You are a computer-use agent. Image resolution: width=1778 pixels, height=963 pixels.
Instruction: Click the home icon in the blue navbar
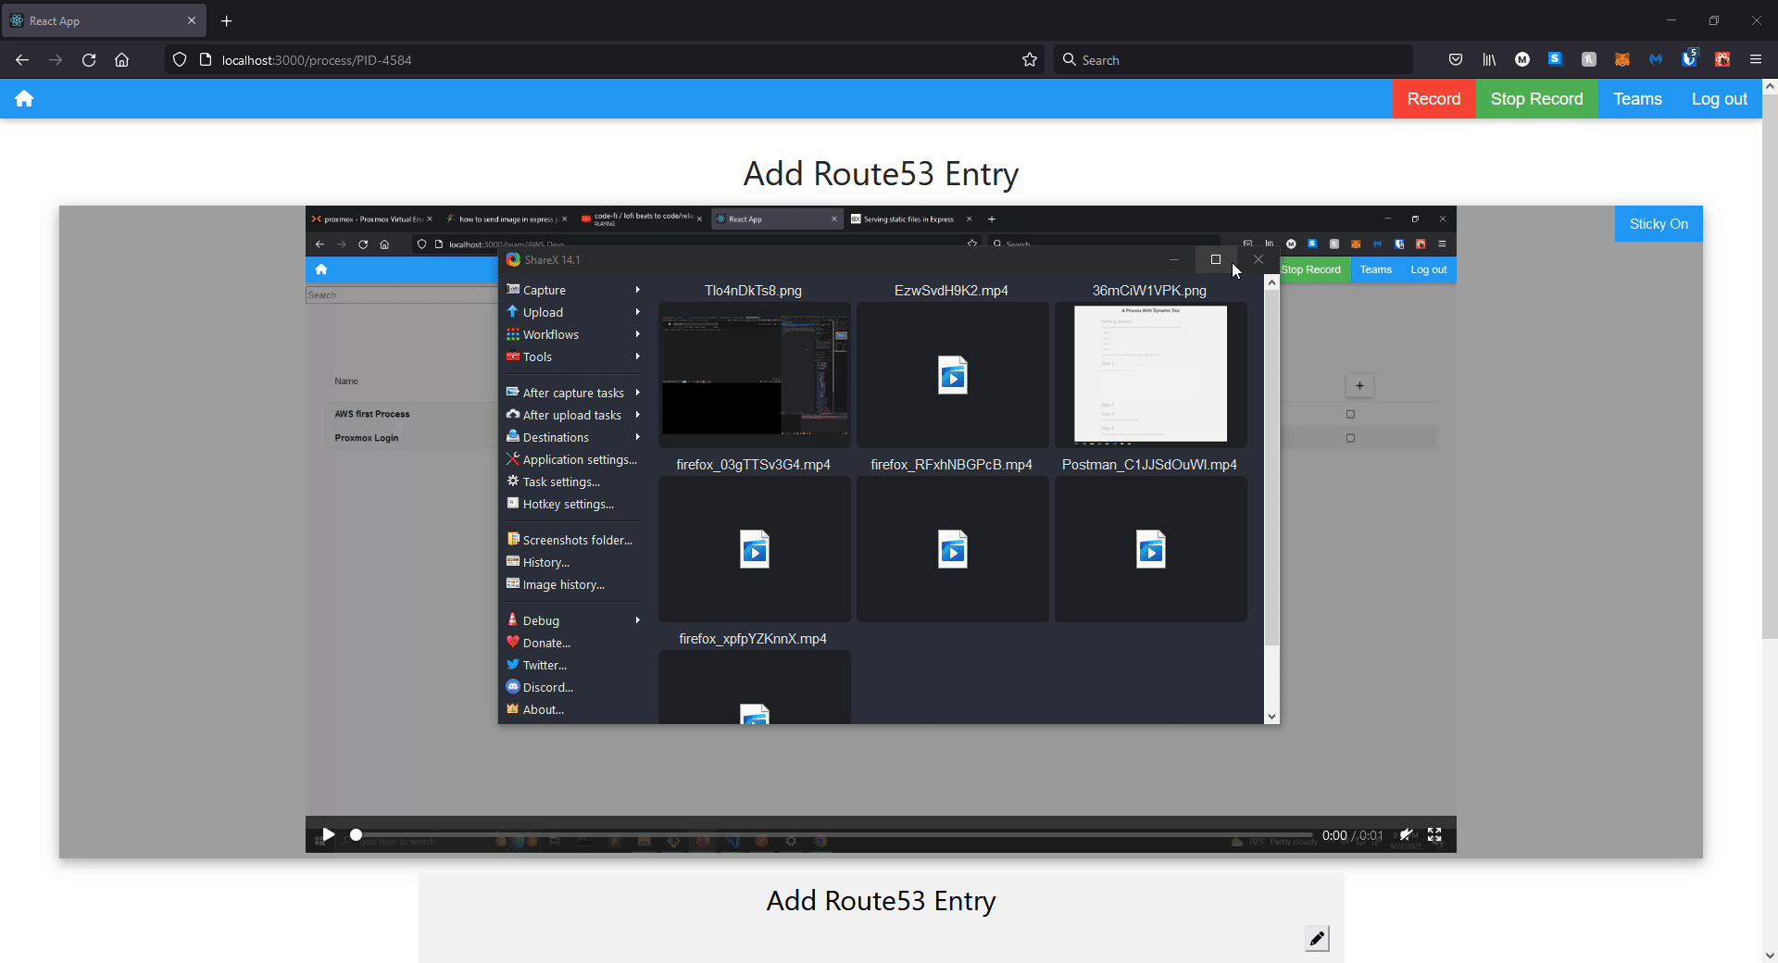24,99
